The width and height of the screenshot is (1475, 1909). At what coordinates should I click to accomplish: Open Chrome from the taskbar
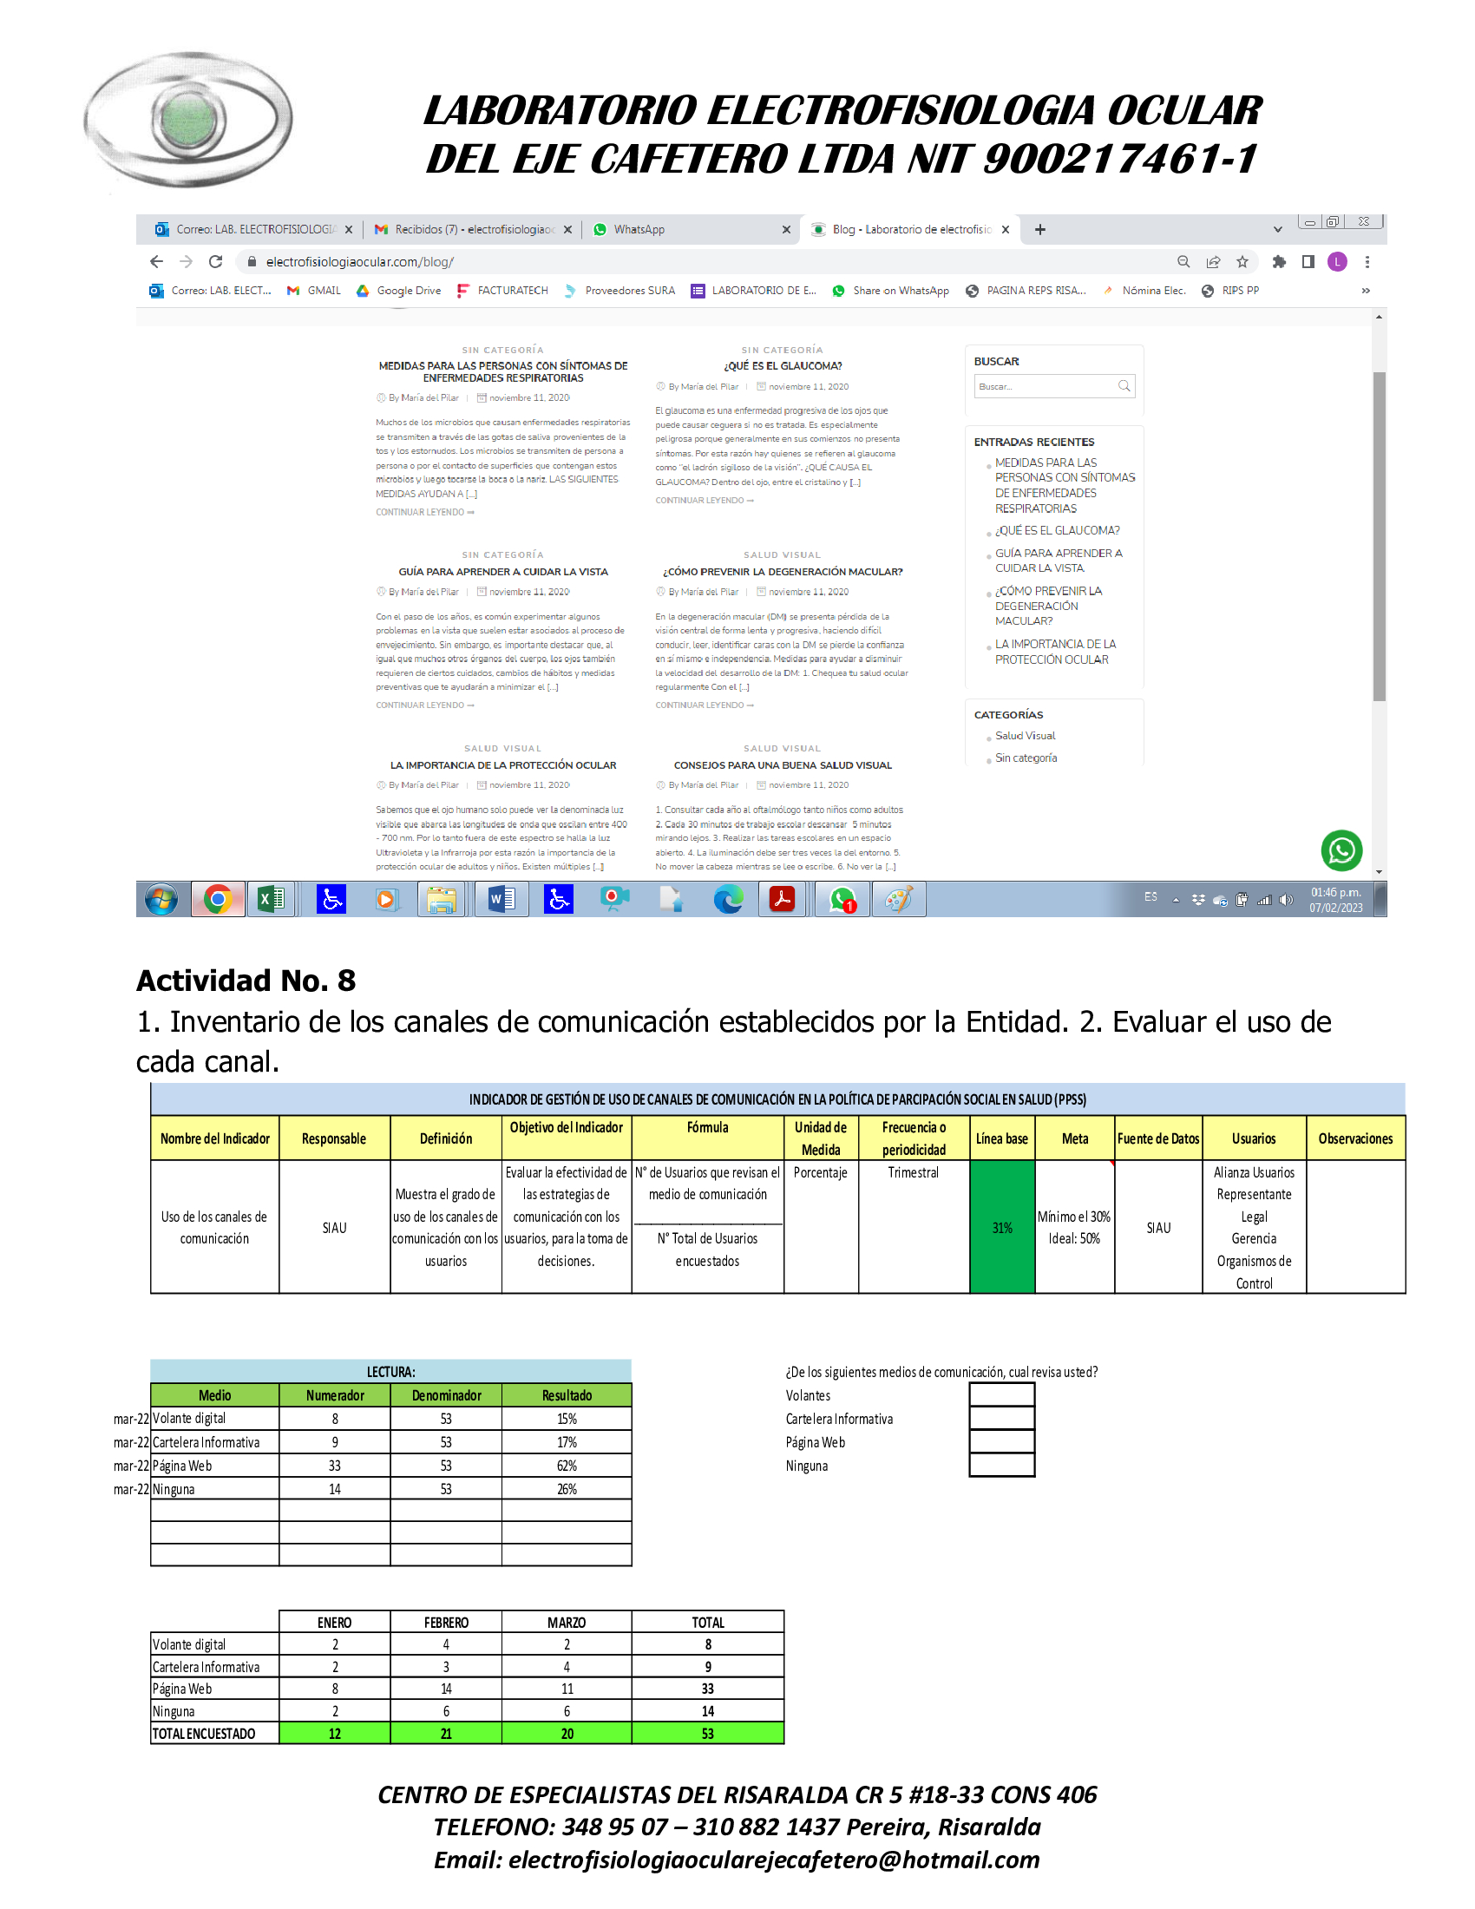coord(218,899)
